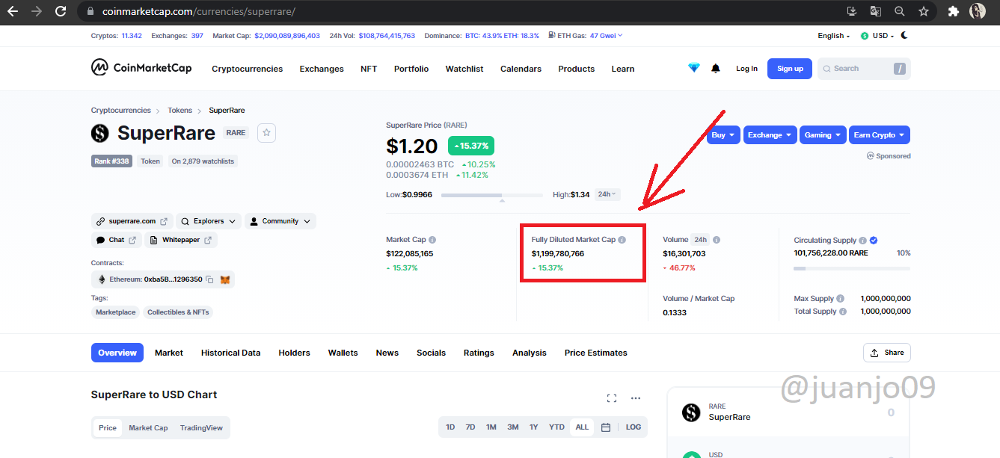Viewport: 1000px width, 458px height.
Task: Click the Share button
Action: 887,353
